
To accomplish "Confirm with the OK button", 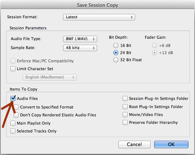I will [x=171, y=144].
